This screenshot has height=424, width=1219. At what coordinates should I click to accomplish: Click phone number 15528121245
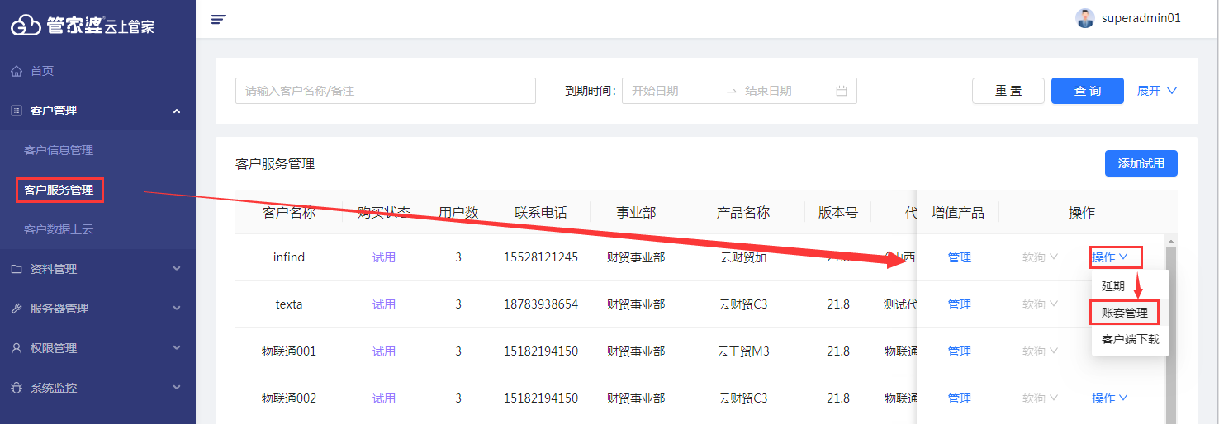[x=541, y=257]
